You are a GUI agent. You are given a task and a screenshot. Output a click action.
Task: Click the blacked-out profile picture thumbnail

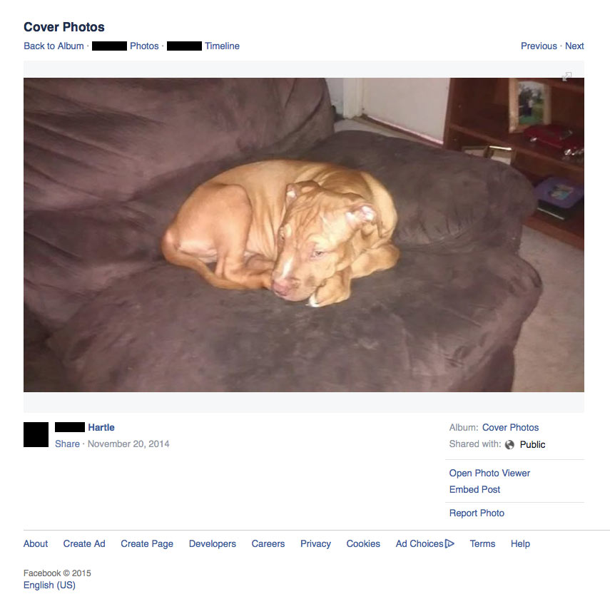pos(36,434)
